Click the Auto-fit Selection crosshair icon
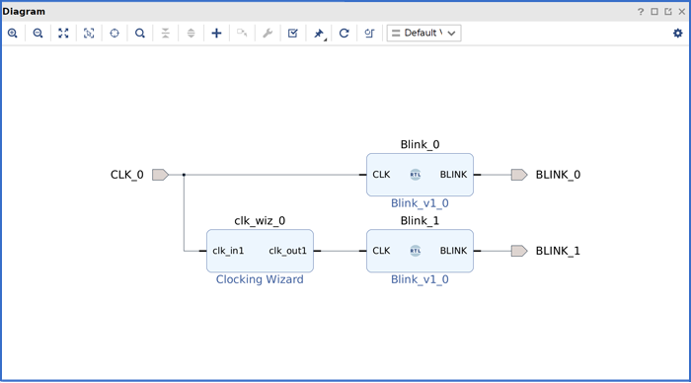691x383 pixels. tap(115, 33)
